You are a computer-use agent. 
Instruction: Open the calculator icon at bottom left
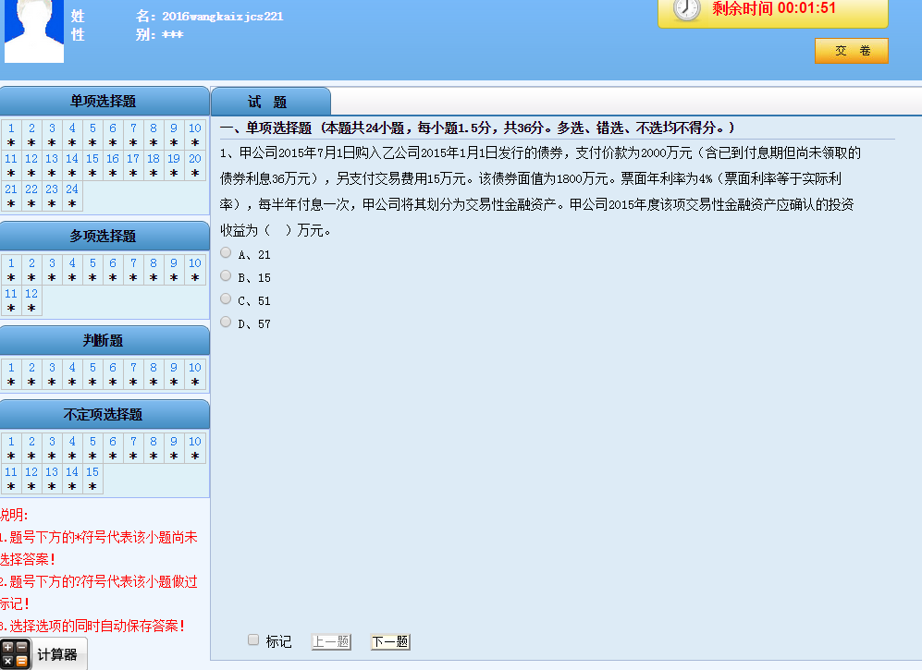(16, 654)
